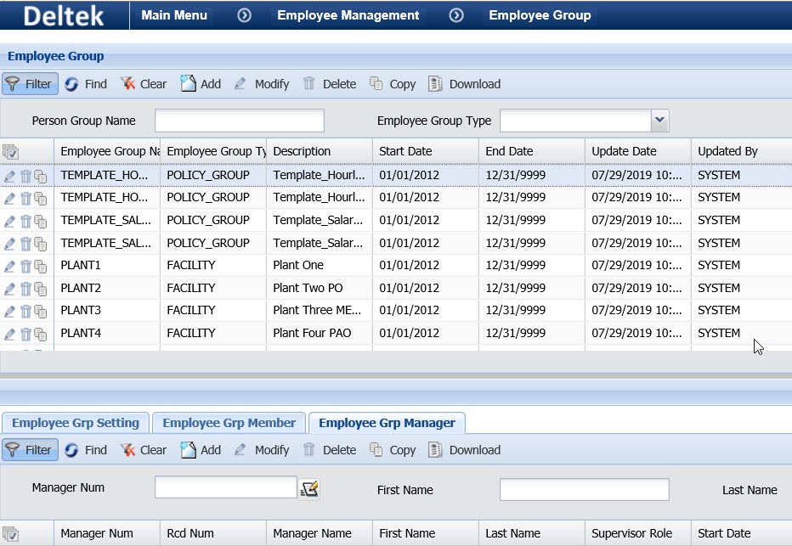Click Clear in Employee Grp Manager toolbar
792x546 pixels.
[x=144, y=450]
